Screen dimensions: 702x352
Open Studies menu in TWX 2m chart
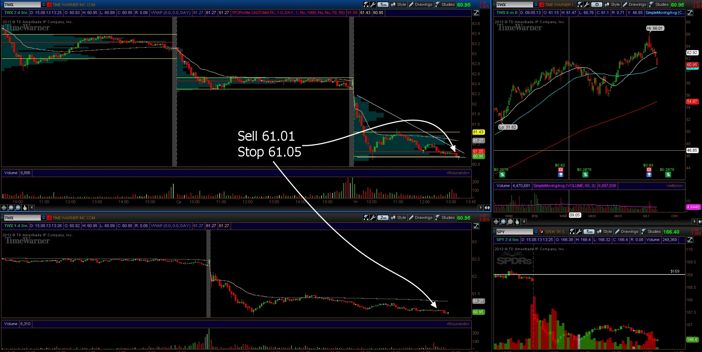click(445, 218)
